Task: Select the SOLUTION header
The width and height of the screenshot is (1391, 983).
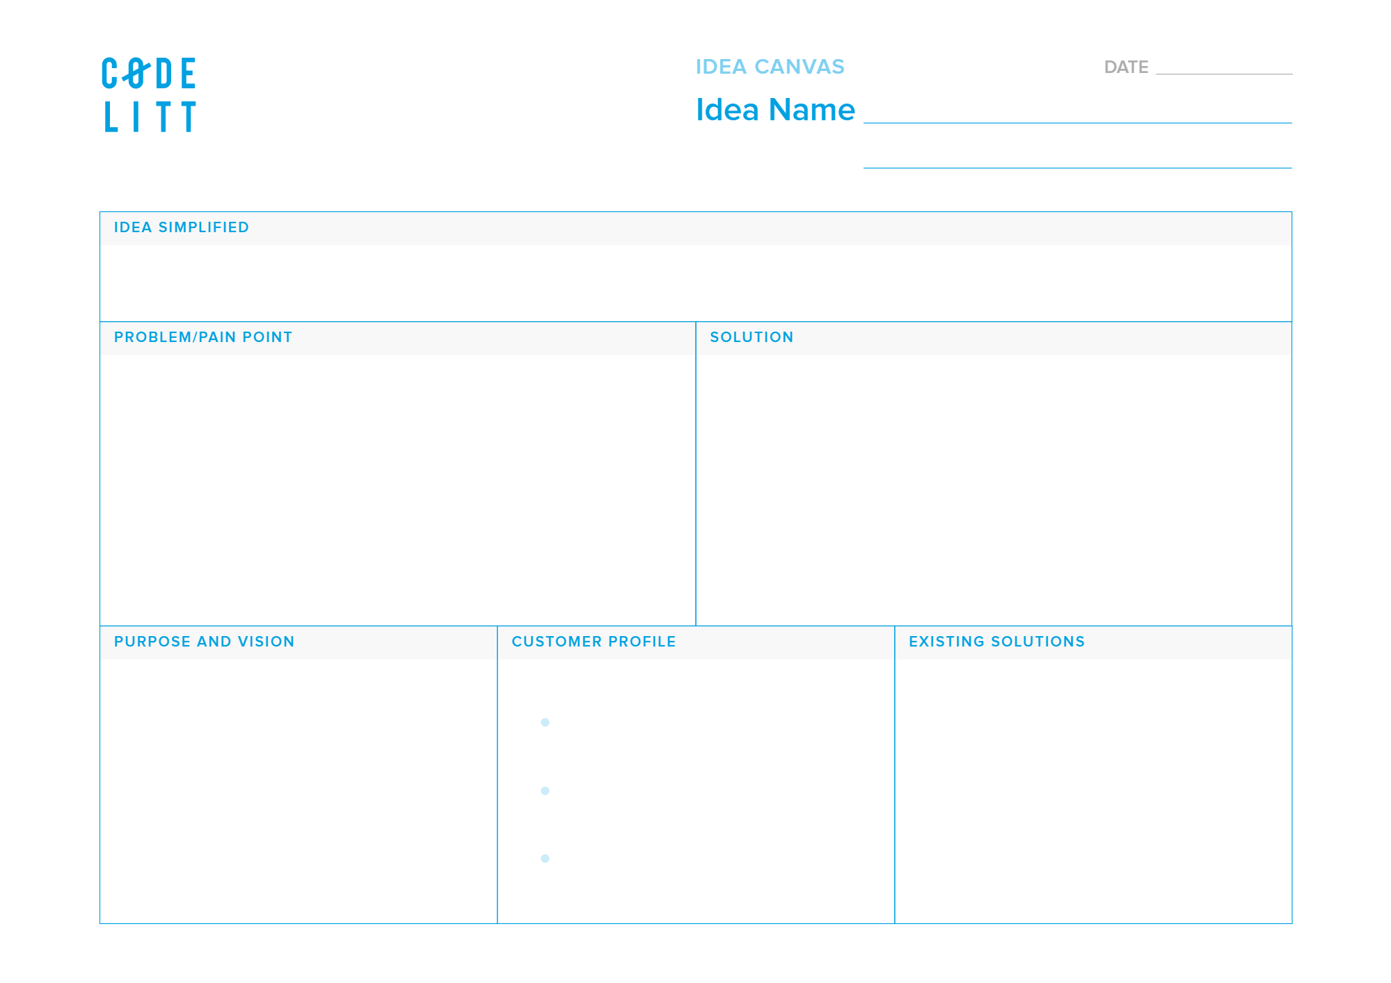Action: tap(752, 337)
